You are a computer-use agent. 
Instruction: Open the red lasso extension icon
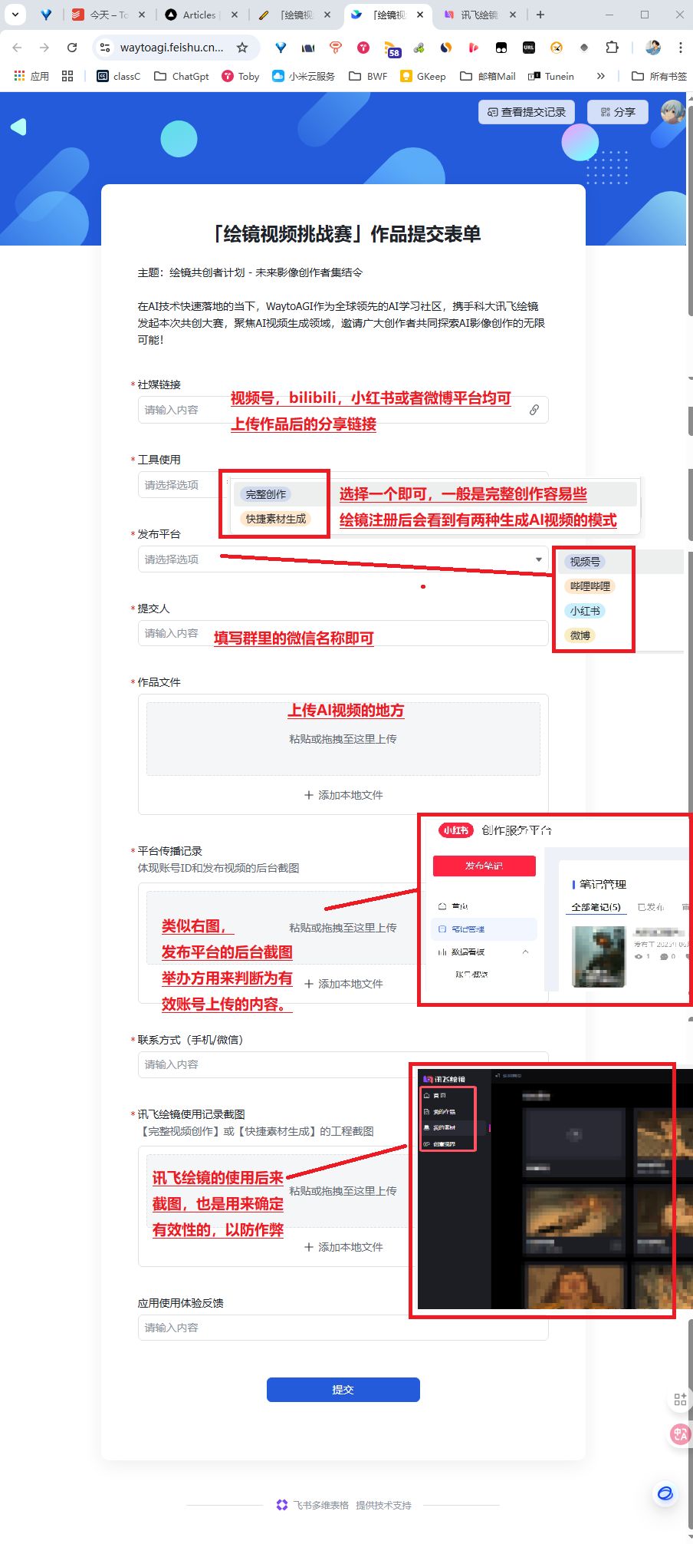[336, 48]
